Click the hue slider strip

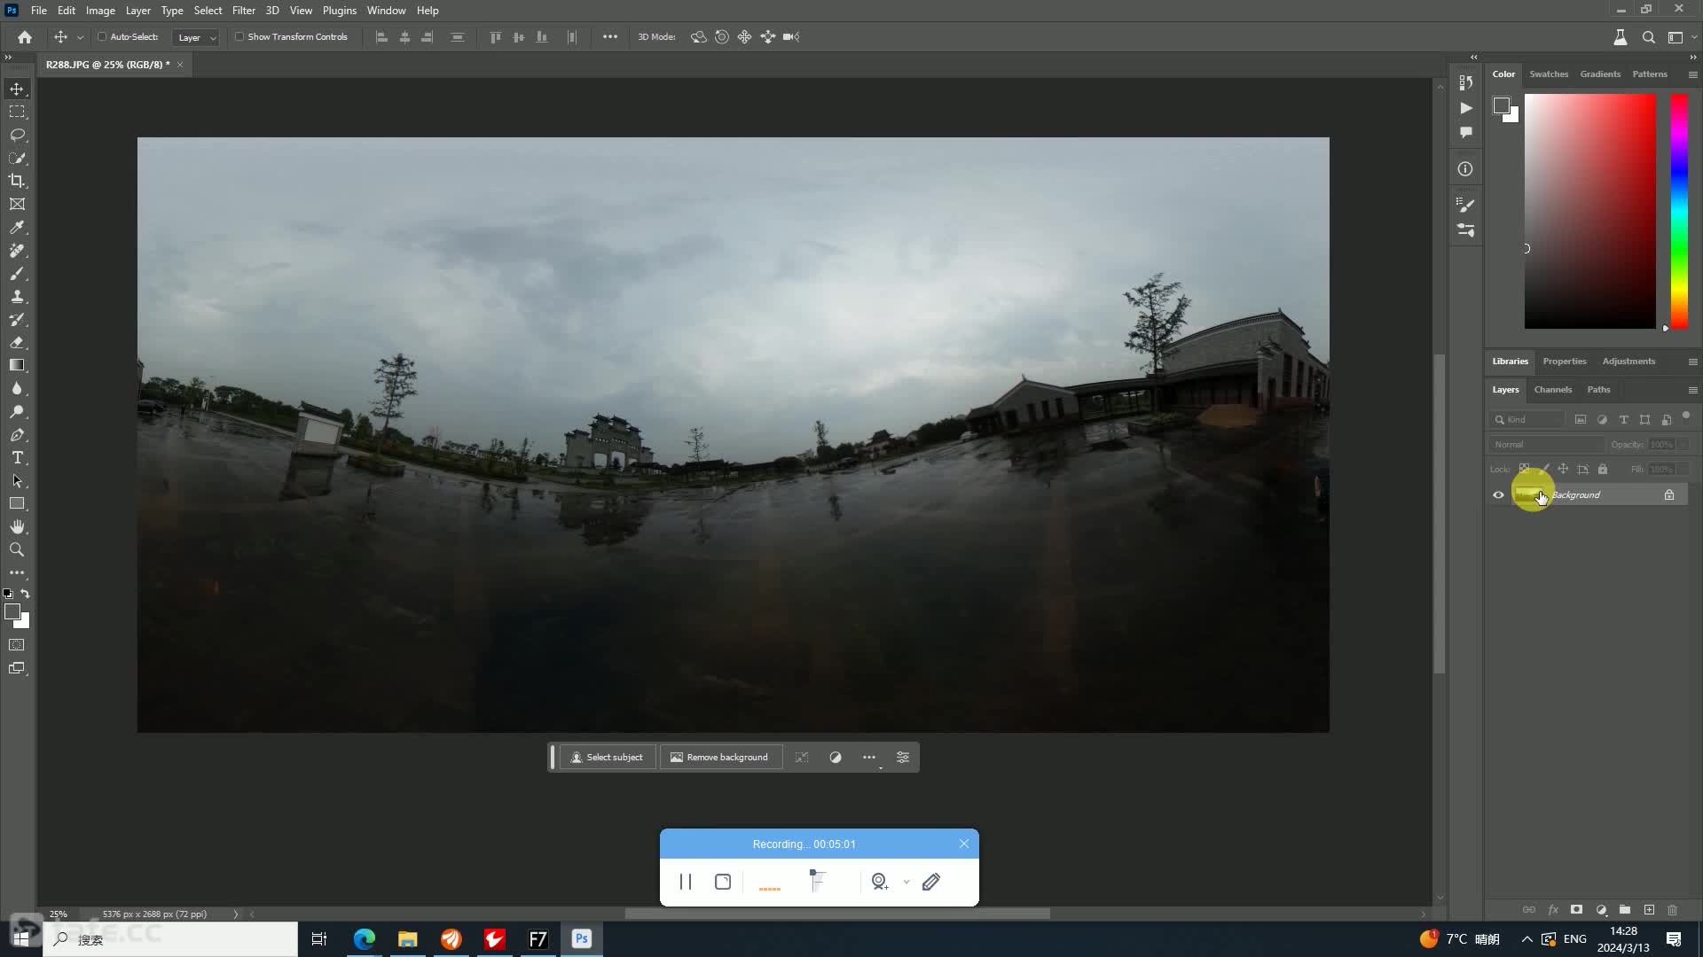1679,211
